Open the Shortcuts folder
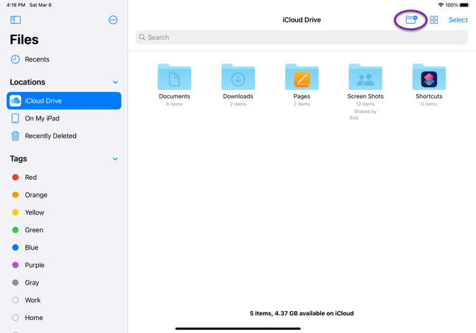 coord(429,78)
